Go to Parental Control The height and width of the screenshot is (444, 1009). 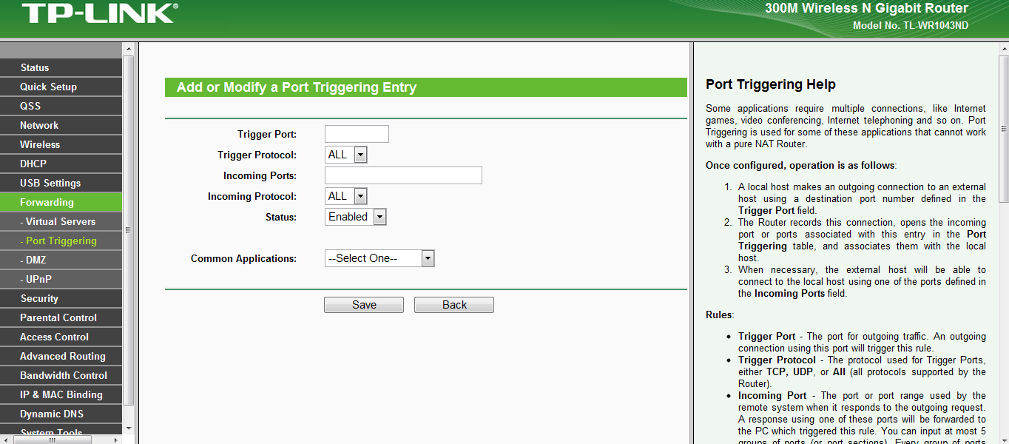pos(61,317)
